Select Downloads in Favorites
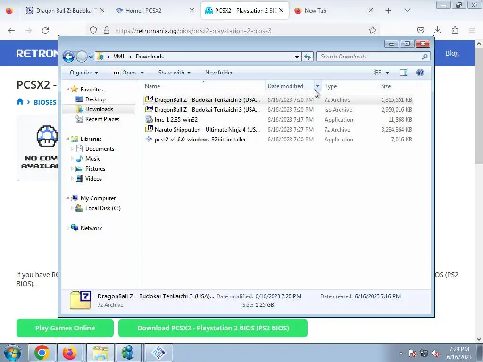This screenshot has height=362, width=483. [99, 109]
